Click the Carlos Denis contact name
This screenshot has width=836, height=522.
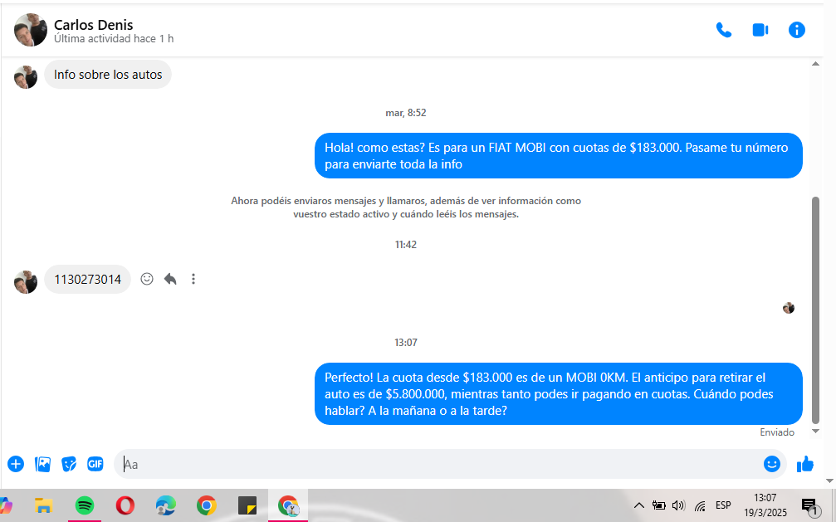[x=93, y=25]
